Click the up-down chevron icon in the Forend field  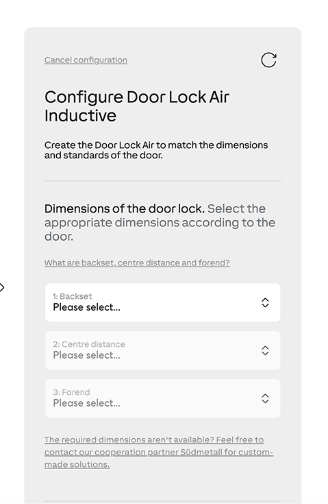[x=265, y=398]
